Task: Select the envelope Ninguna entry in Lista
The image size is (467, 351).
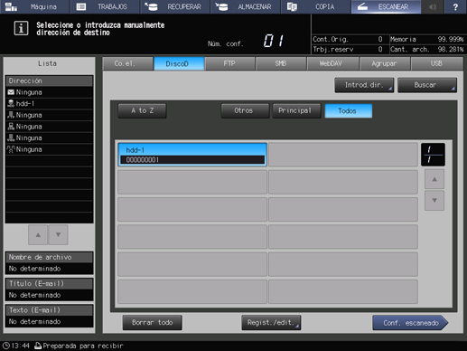Action: pyautogui.click(x=49, y=92)
